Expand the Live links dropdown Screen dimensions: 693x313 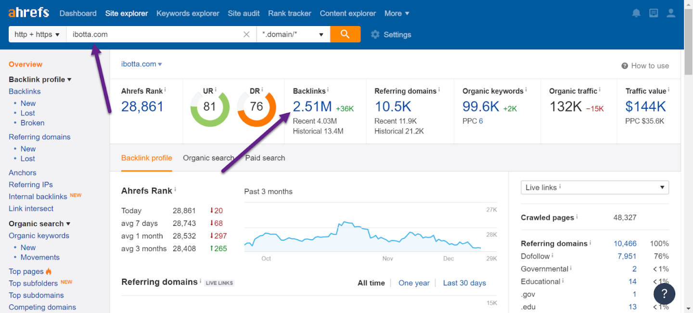pos(594,187)
